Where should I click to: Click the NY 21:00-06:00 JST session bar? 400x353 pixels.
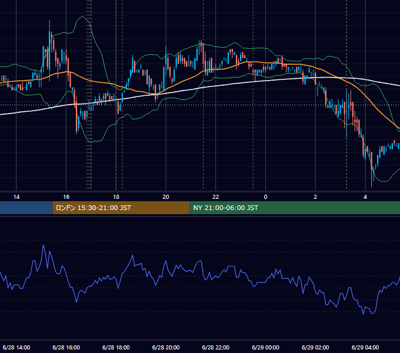(295, 208)
